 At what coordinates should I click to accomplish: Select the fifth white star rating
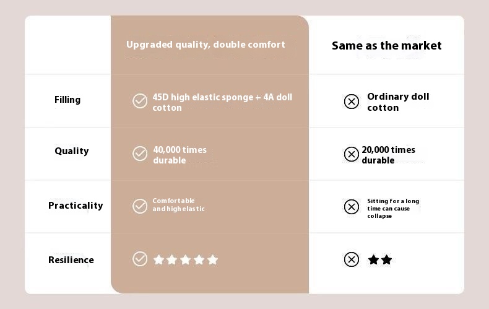213,259
